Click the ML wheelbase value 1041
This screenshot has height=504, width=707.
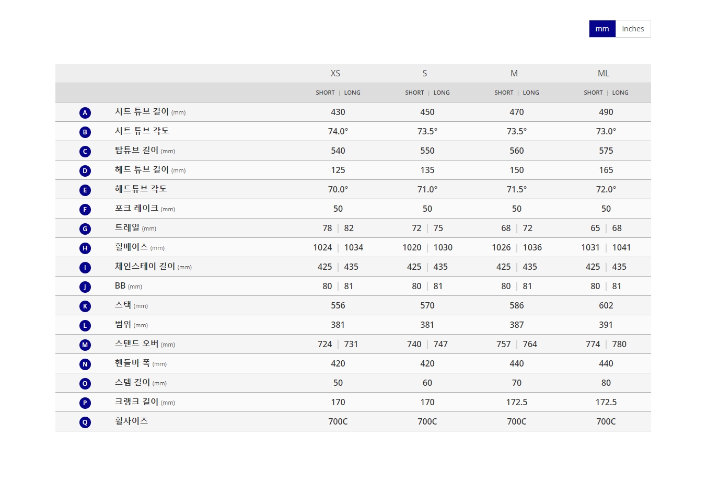click(x=621, y=247)
